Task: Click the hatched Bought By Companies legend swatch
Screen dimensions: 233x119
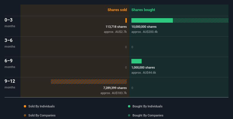Action: (x=129, y=115)
